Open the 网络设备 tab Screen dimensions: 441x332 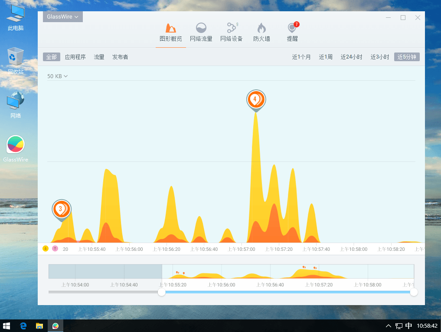(x=231, y=33)
